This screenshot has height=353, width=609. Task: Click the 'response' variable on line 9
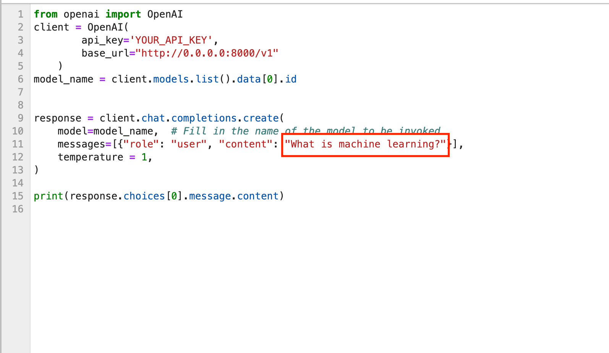(x=58, y=118)
